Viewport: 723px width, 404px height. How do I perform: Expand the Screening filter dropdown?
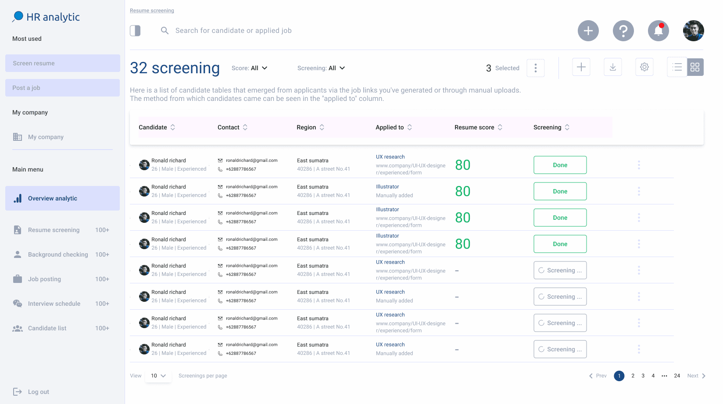click(x=321, y=68)
